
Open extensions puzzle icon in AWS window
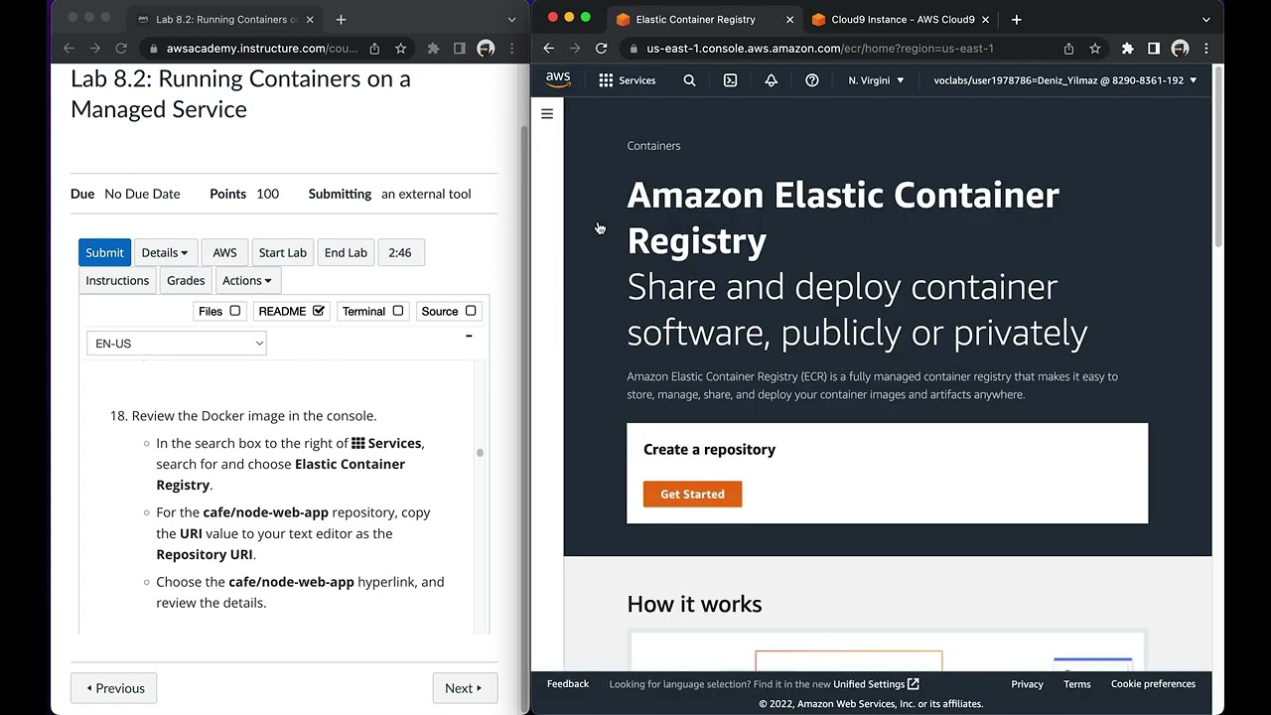pyautogui.click(x=1127, y=48)
